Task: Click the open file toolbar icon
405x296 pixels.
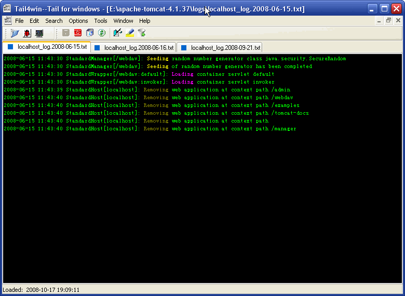Action: pyautogui.click(x=15, y=33)
